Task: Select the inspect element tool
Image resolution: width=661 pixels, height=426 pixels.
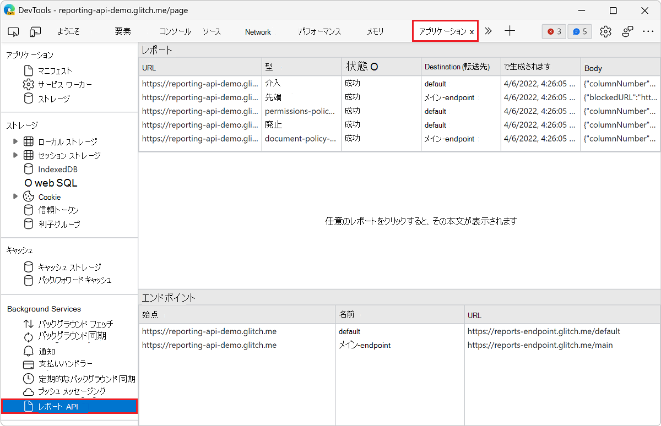Action: coord(13,31)
